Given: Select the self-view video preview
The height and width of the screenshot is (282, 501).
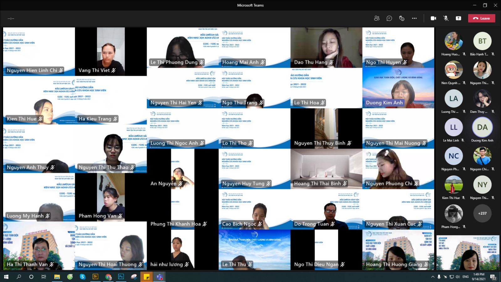Looking at the screenshot, I should click(x=468, y=253).
